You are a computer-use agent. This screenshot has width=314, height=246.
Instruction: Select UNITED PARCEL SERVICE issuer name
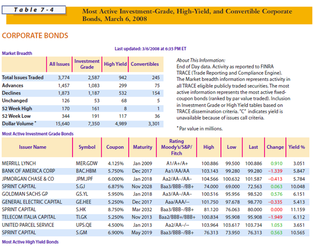point(28,225)
